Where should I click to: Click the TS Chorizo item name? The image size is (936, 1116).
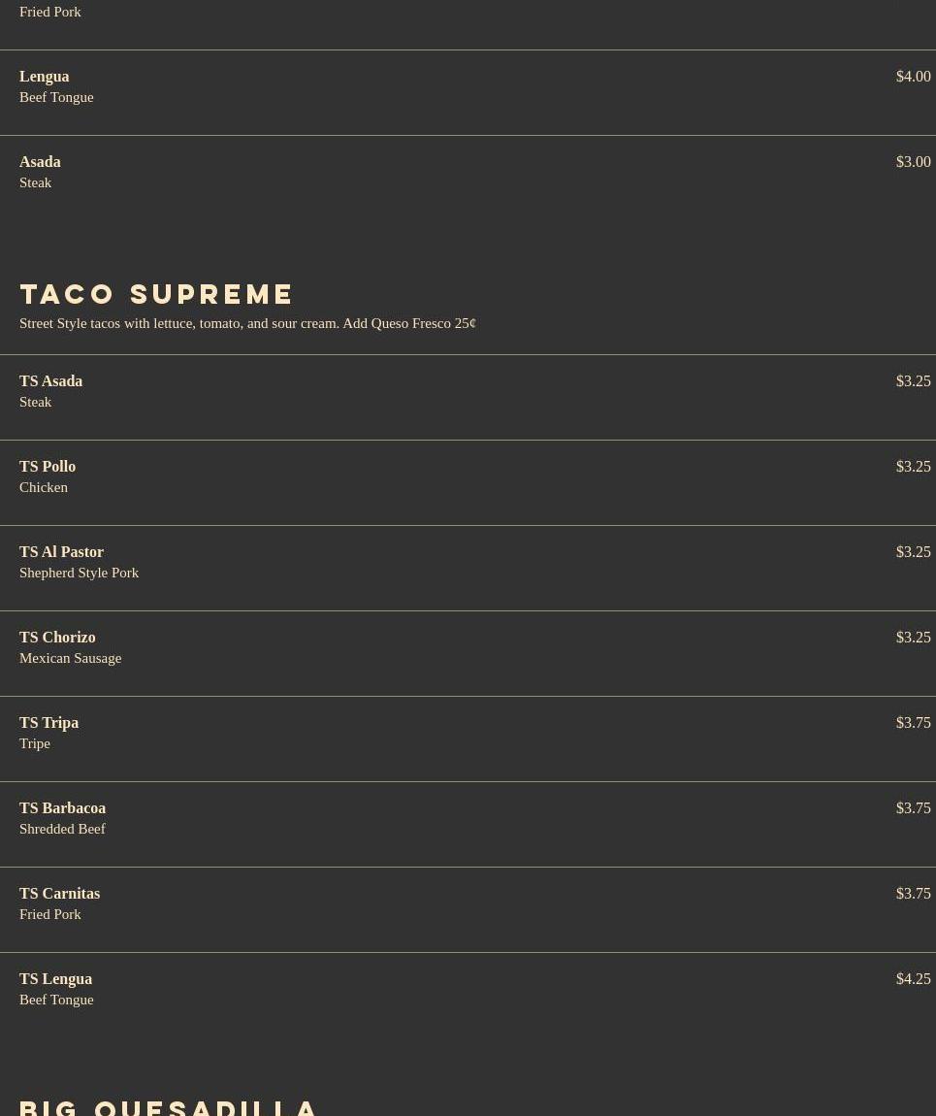pyautogui.click(x=57, y=637)
